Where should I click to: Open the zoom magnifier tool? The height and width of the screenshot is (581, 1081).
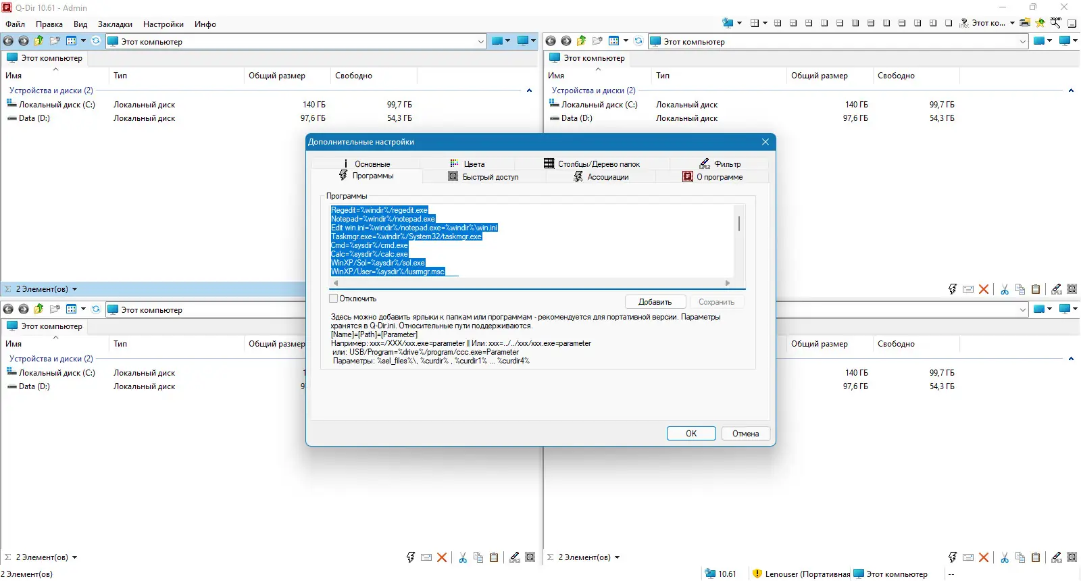pyautogui.click(x=1056, y=23)
